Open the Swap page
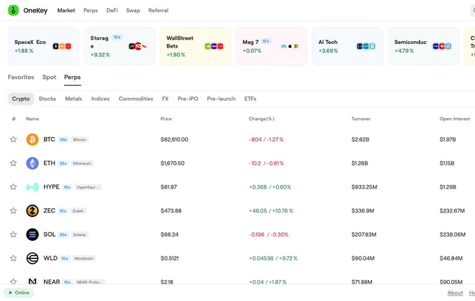Image resolution: width=475 pixels, height=301 pixels. click(133, 10)
